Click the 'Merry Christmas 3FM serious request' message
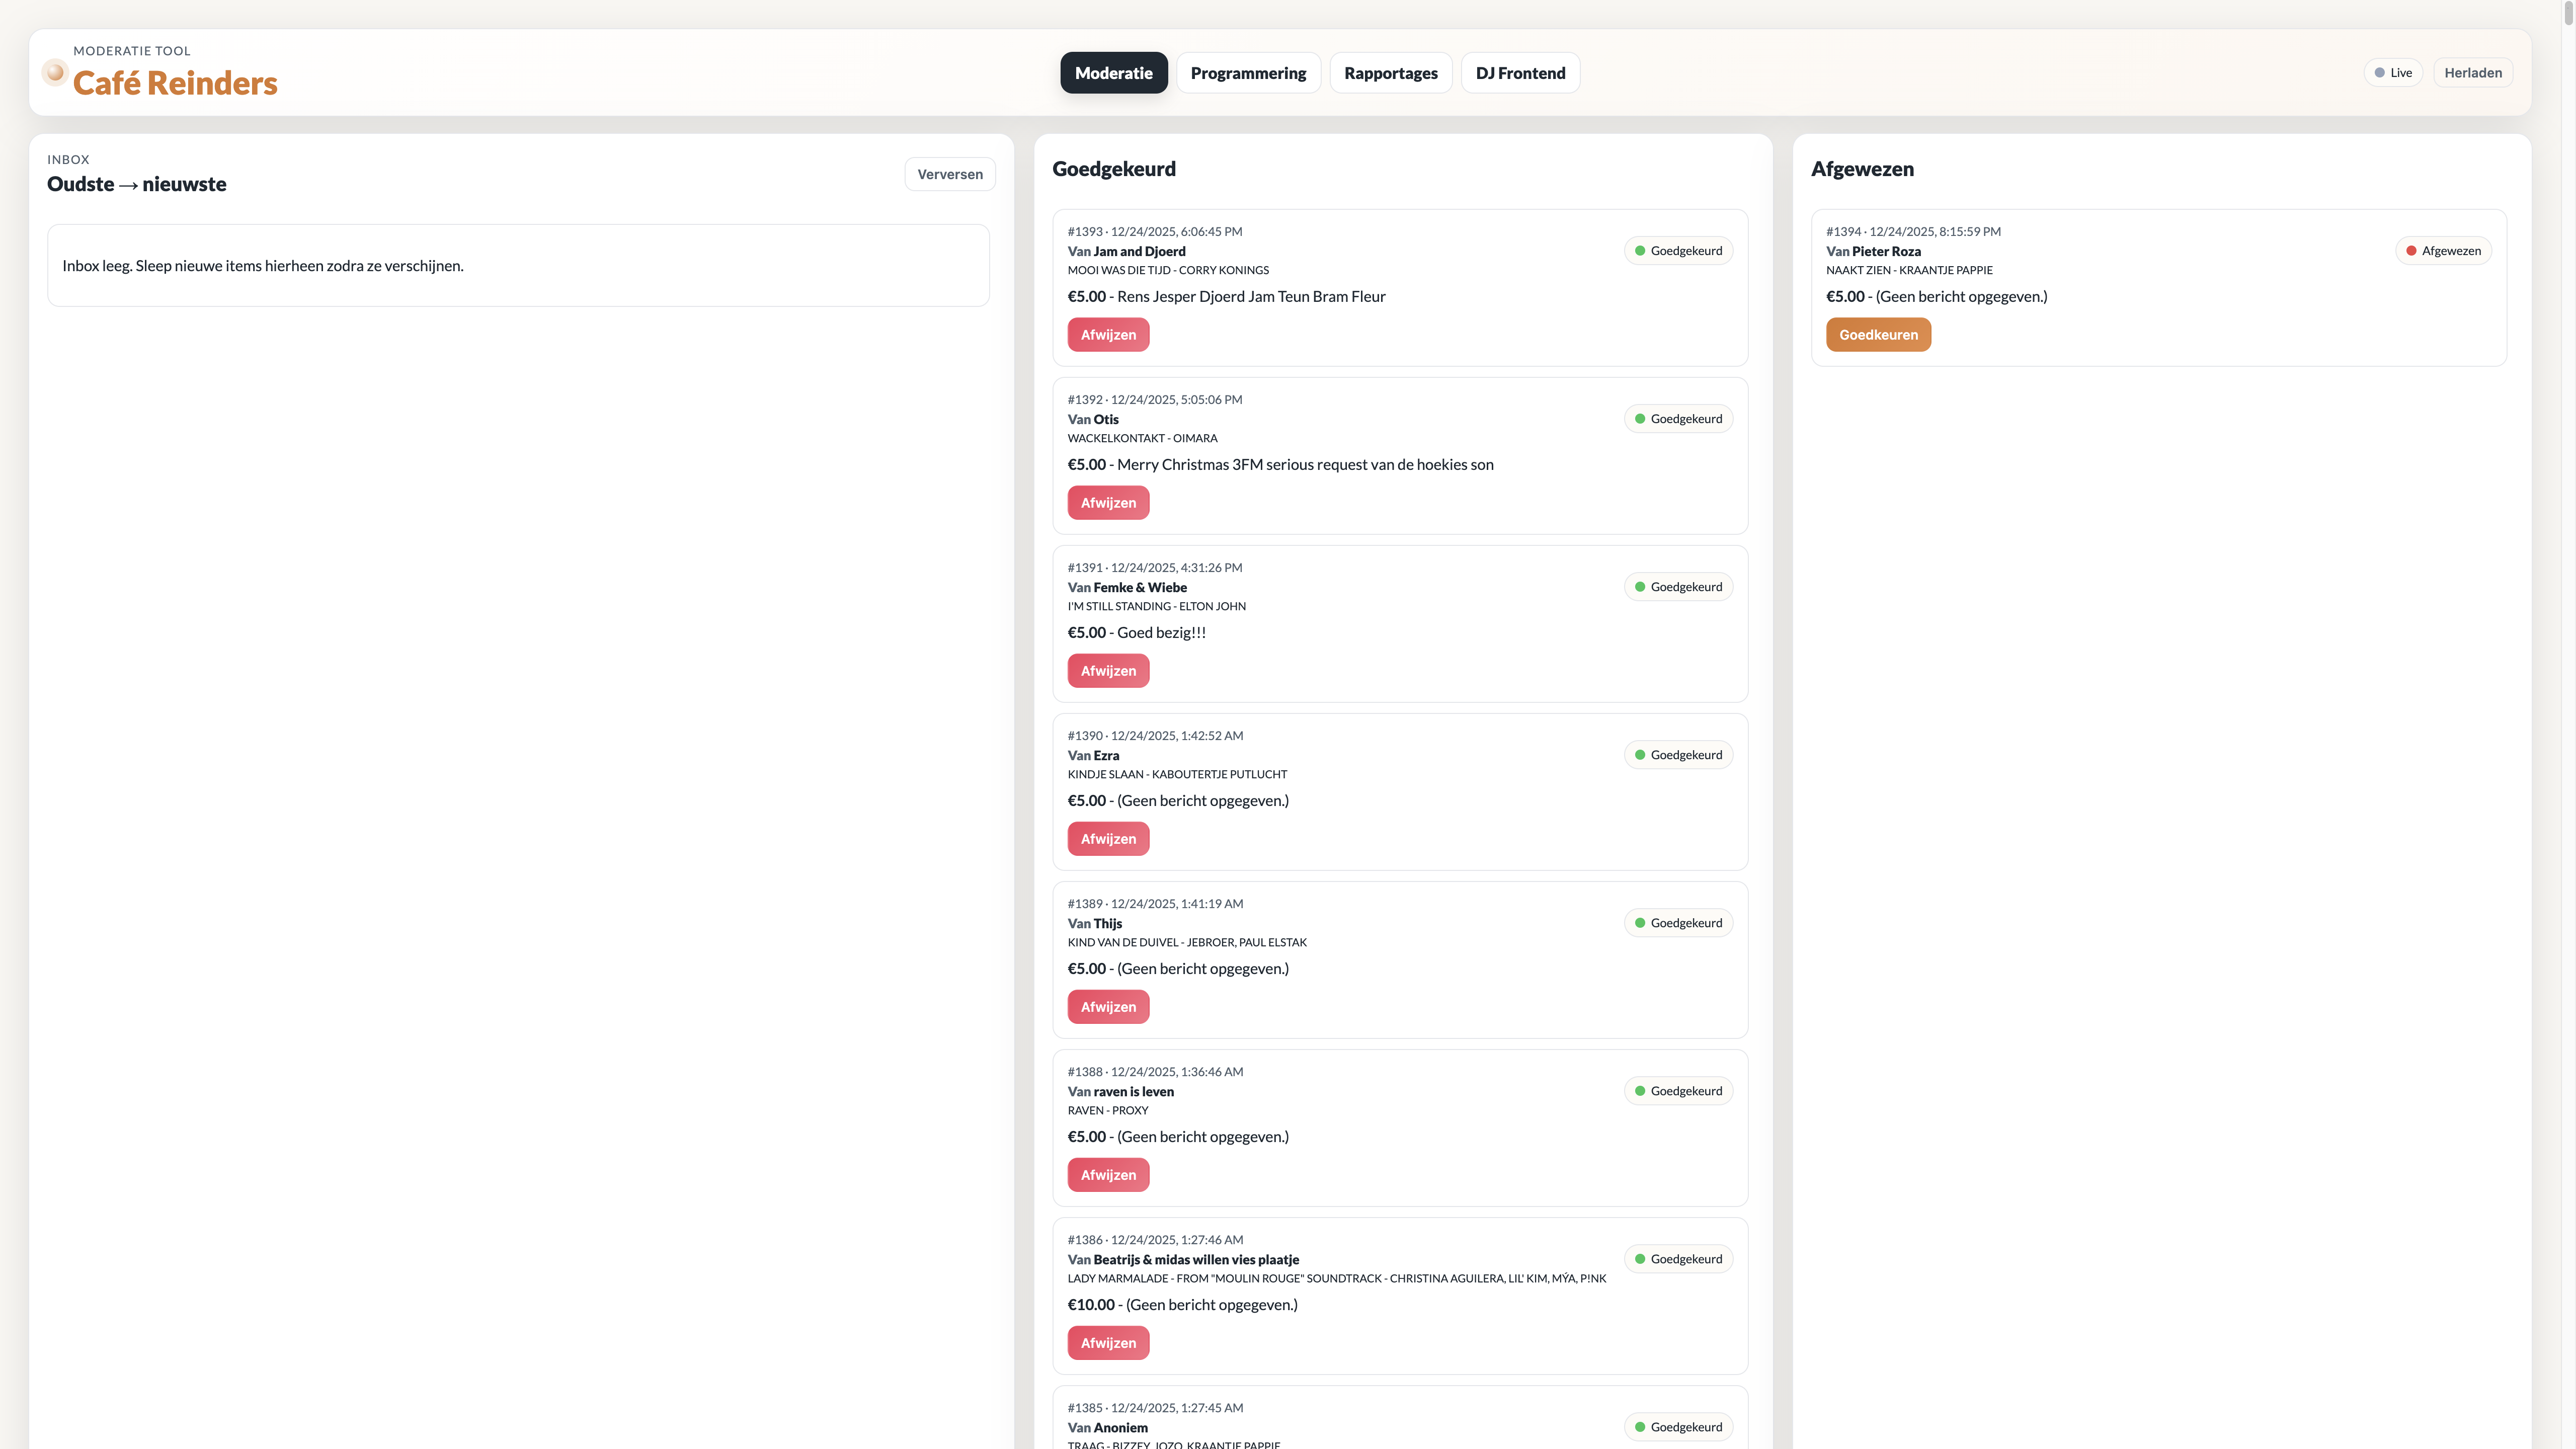2576x1449 pixels. tap(1305, 464)
